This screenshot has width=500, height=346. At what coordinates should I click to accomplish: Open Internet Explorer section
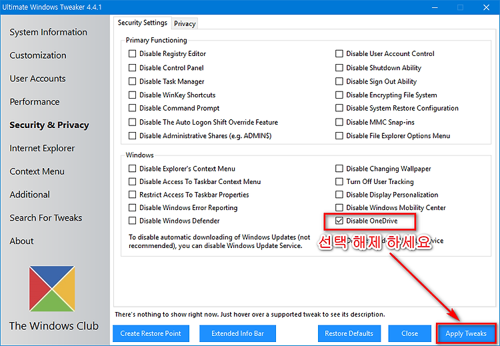point(42,148)
